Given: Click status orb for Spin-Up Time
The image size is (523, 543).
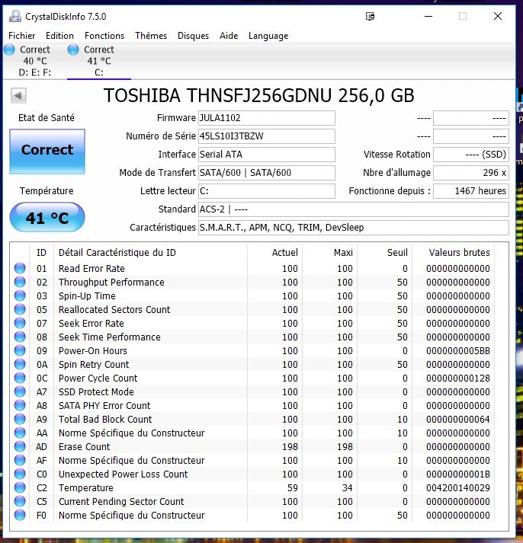Looking at the screenshot, I should click(20, 295).
